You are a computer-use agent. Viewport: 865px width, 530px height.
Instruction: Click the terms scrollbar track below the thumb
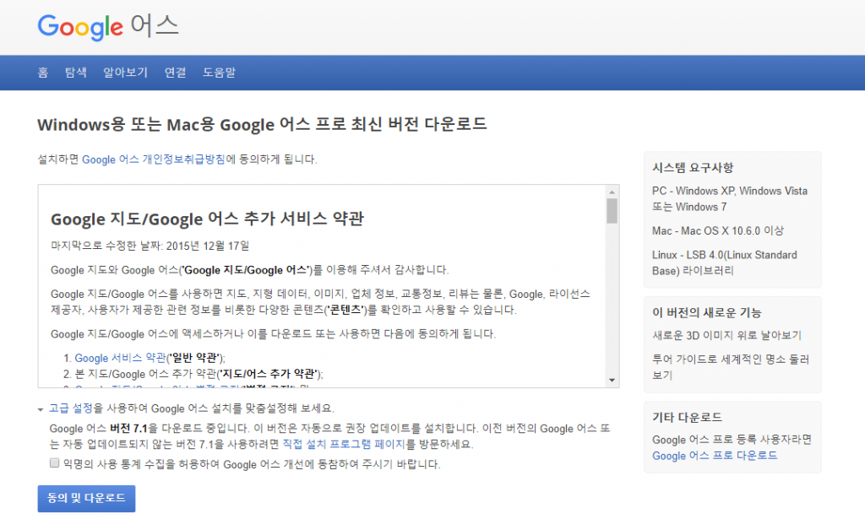612,304
